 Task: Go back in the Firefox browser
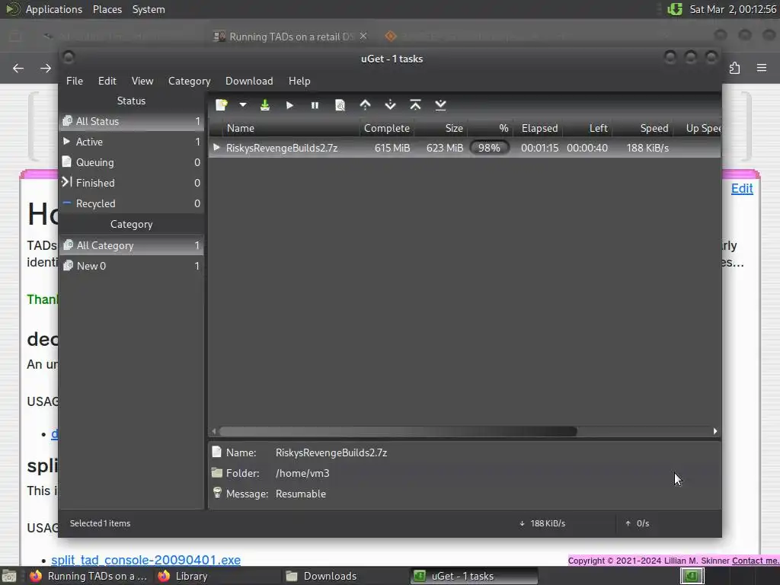pos(18,68)
